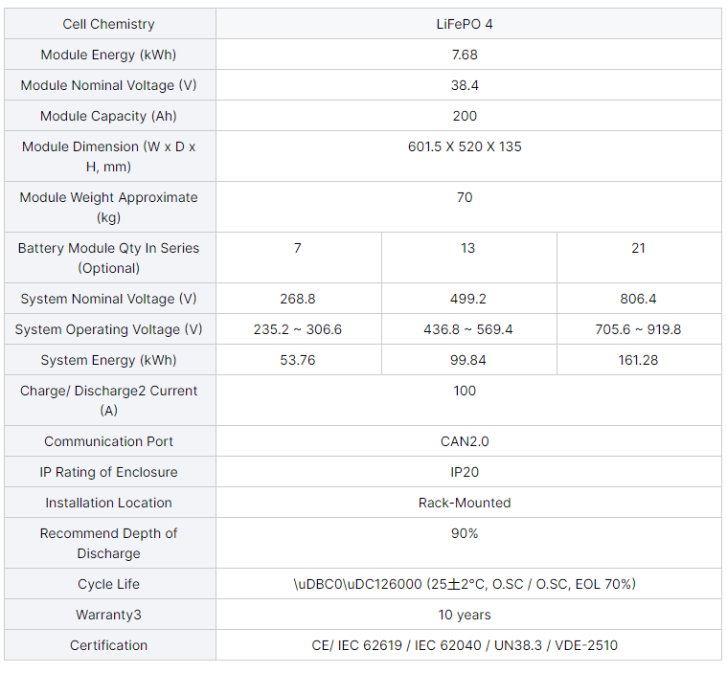727x673 pixels.
Task: Click the Charge/ Discharge2 Current label
Action: tap(108, 400)
